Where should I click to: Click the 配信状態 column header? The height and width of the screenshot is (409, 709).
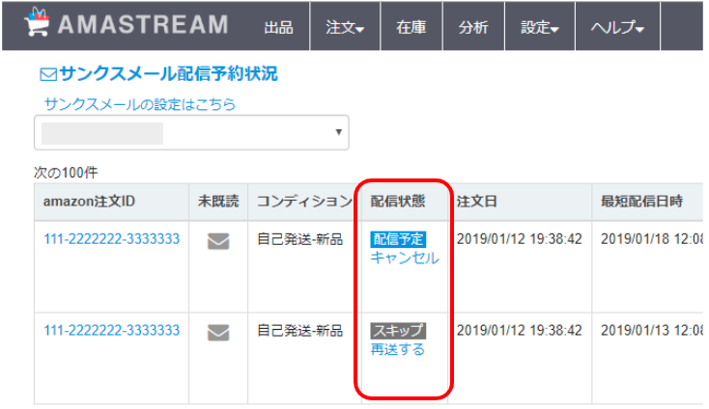tap(398, 201)
